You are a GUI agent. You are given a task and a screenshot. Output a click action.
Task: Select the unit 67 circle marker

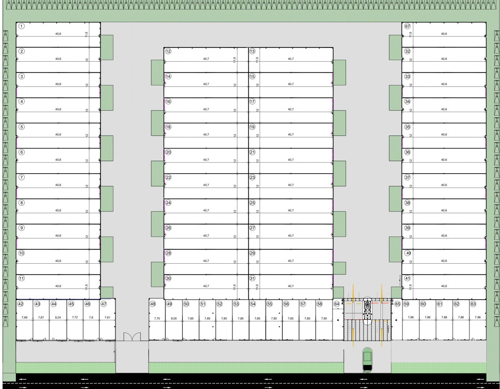click(x=407, y=26)
